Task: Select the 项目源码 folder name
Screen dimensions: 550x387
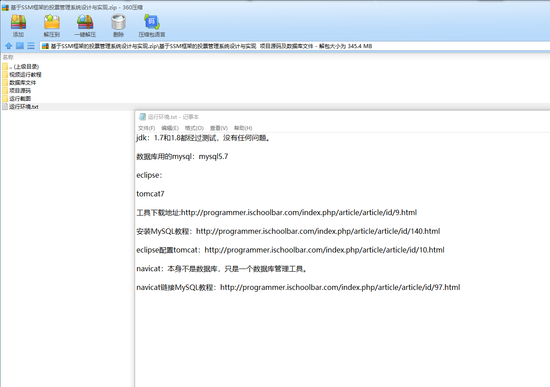Action: (20, 90)
